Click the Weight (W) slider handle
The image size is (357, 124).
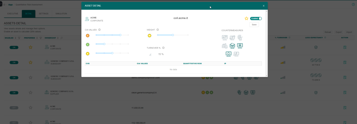173,35
